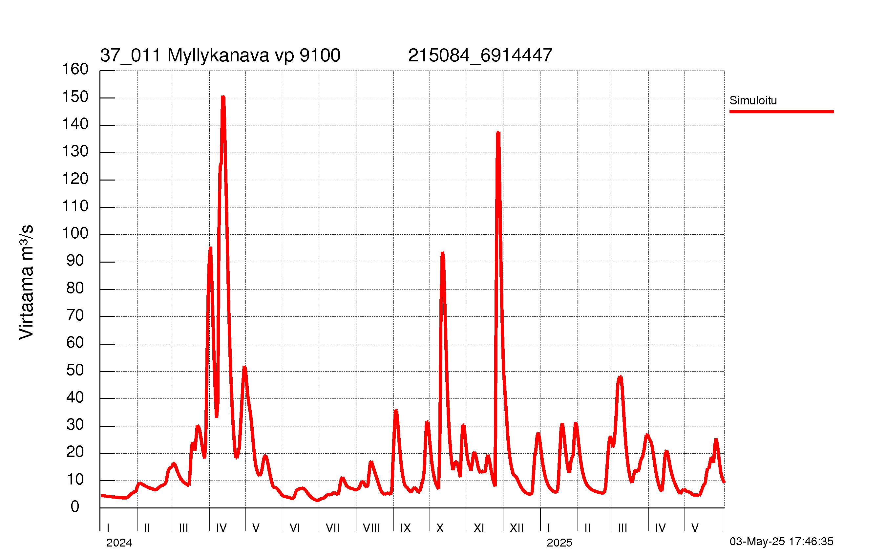886x558 pixels.
Task: Click the month label 'VII'
Action: [333, 528]
